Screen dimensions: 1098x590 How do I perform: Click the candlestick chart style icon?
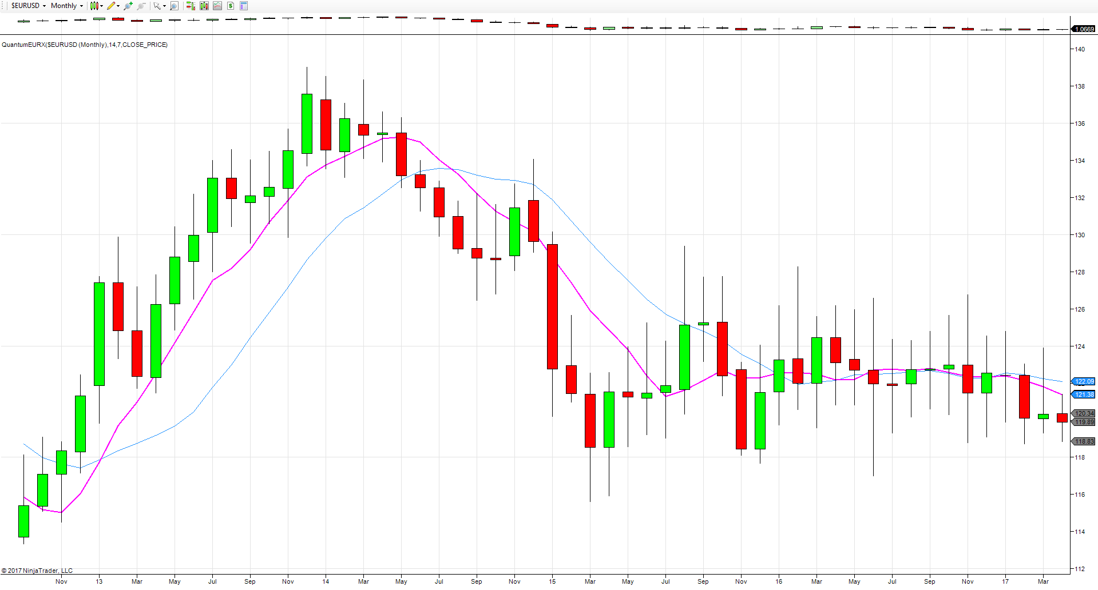[x=94, y=6]
